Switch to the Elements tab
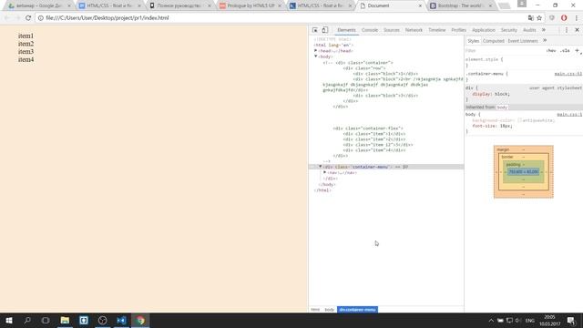The height and width of the screenshot is (328, 583). pyautogui.click(x=346, y=30)
